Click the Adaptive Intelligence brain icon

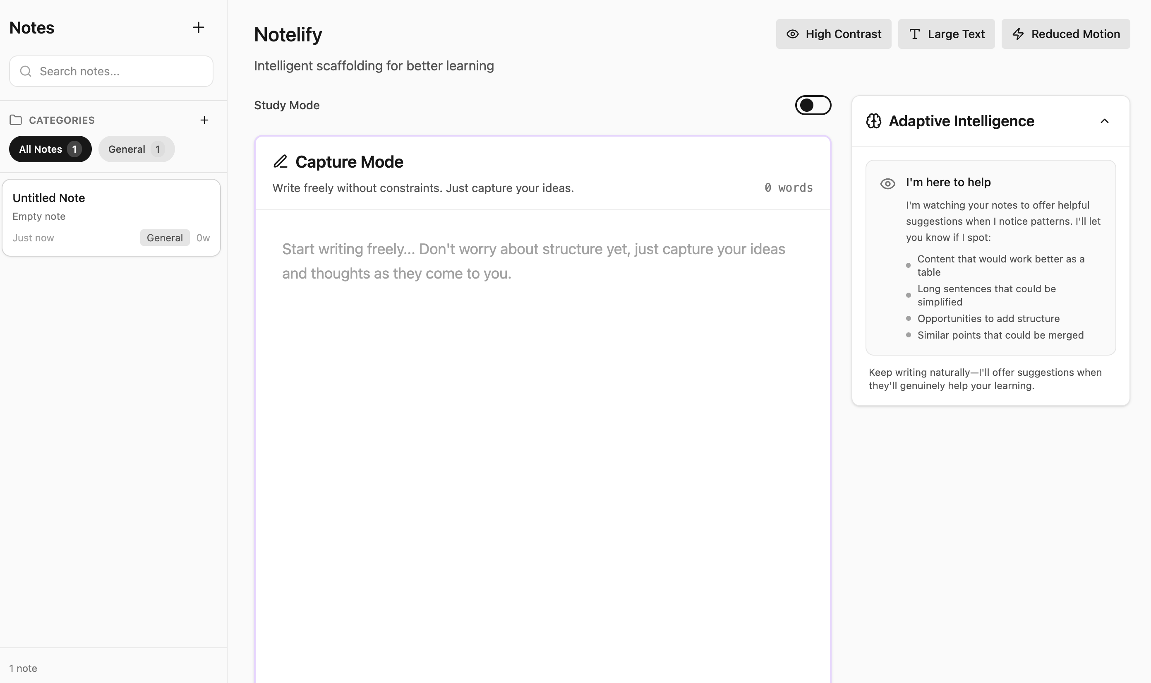[874, 120]
